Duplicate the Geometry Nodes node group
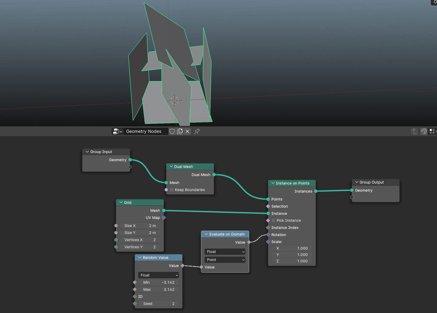This screenshot has width=437, height=313. 180,131
